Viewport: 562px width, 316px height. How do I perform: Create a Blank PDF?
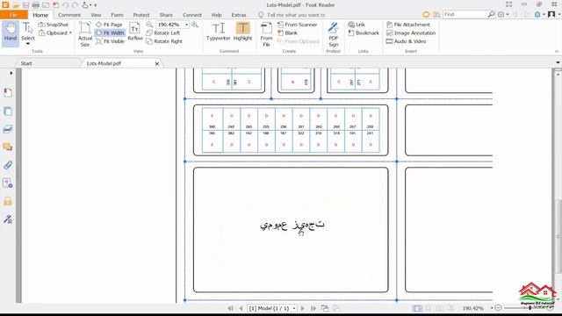[287, 33]
